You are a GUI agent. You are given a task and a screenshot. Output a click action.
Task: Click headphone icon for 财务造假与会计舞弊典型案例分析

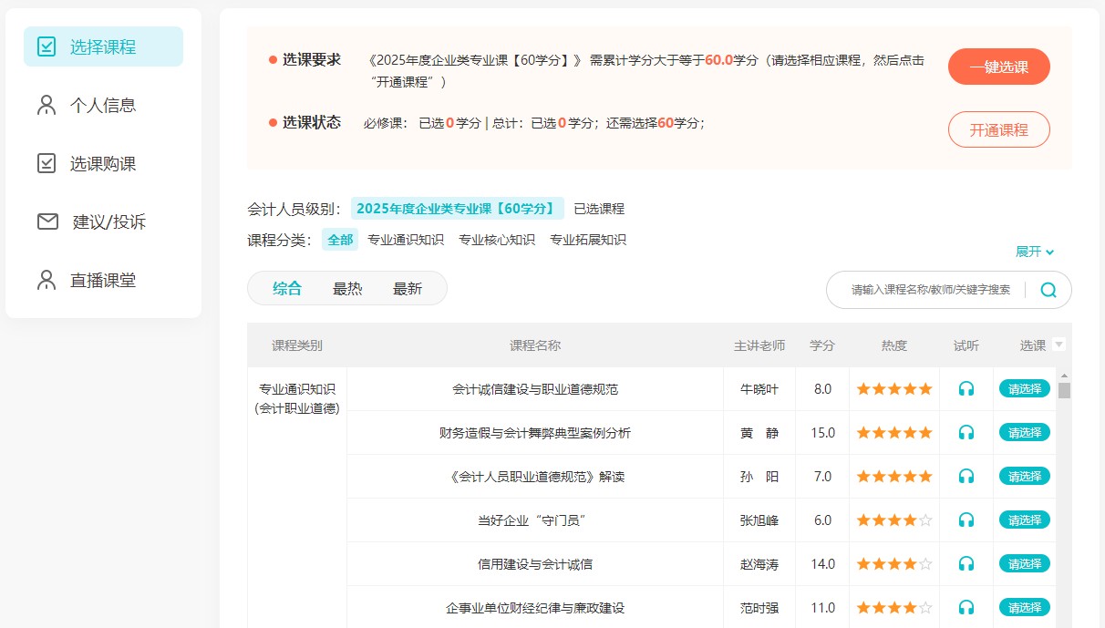[966, 433]
